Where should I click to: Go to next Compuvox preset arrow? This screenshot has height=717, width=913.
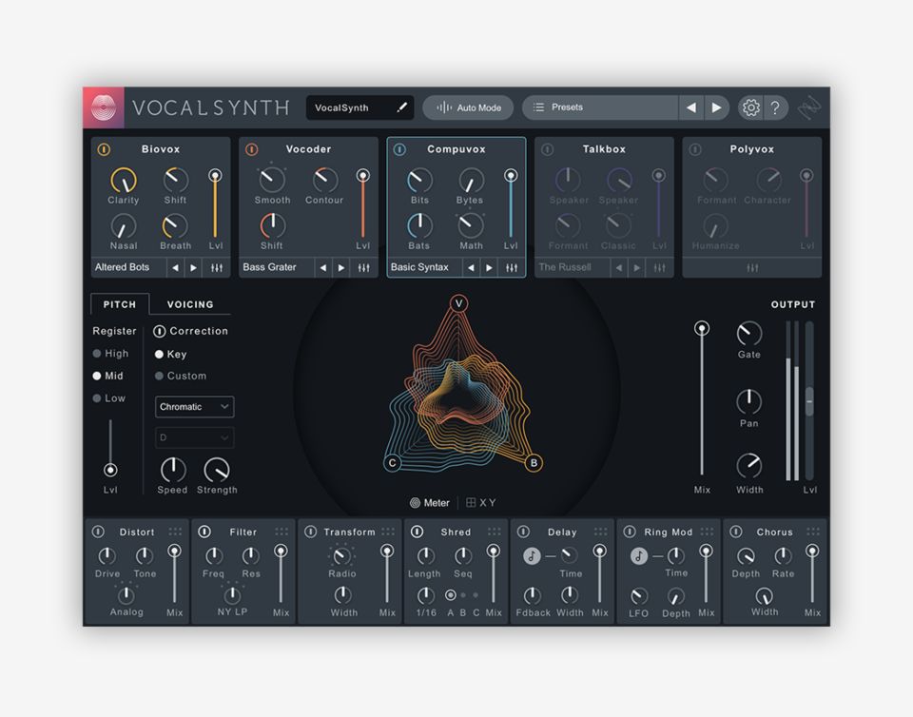tap(490, 268)
